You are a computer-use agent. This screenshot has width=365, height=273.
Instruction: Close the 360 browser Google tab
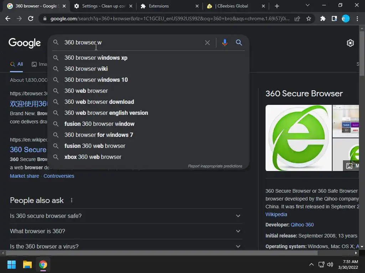tap(64, 6)
